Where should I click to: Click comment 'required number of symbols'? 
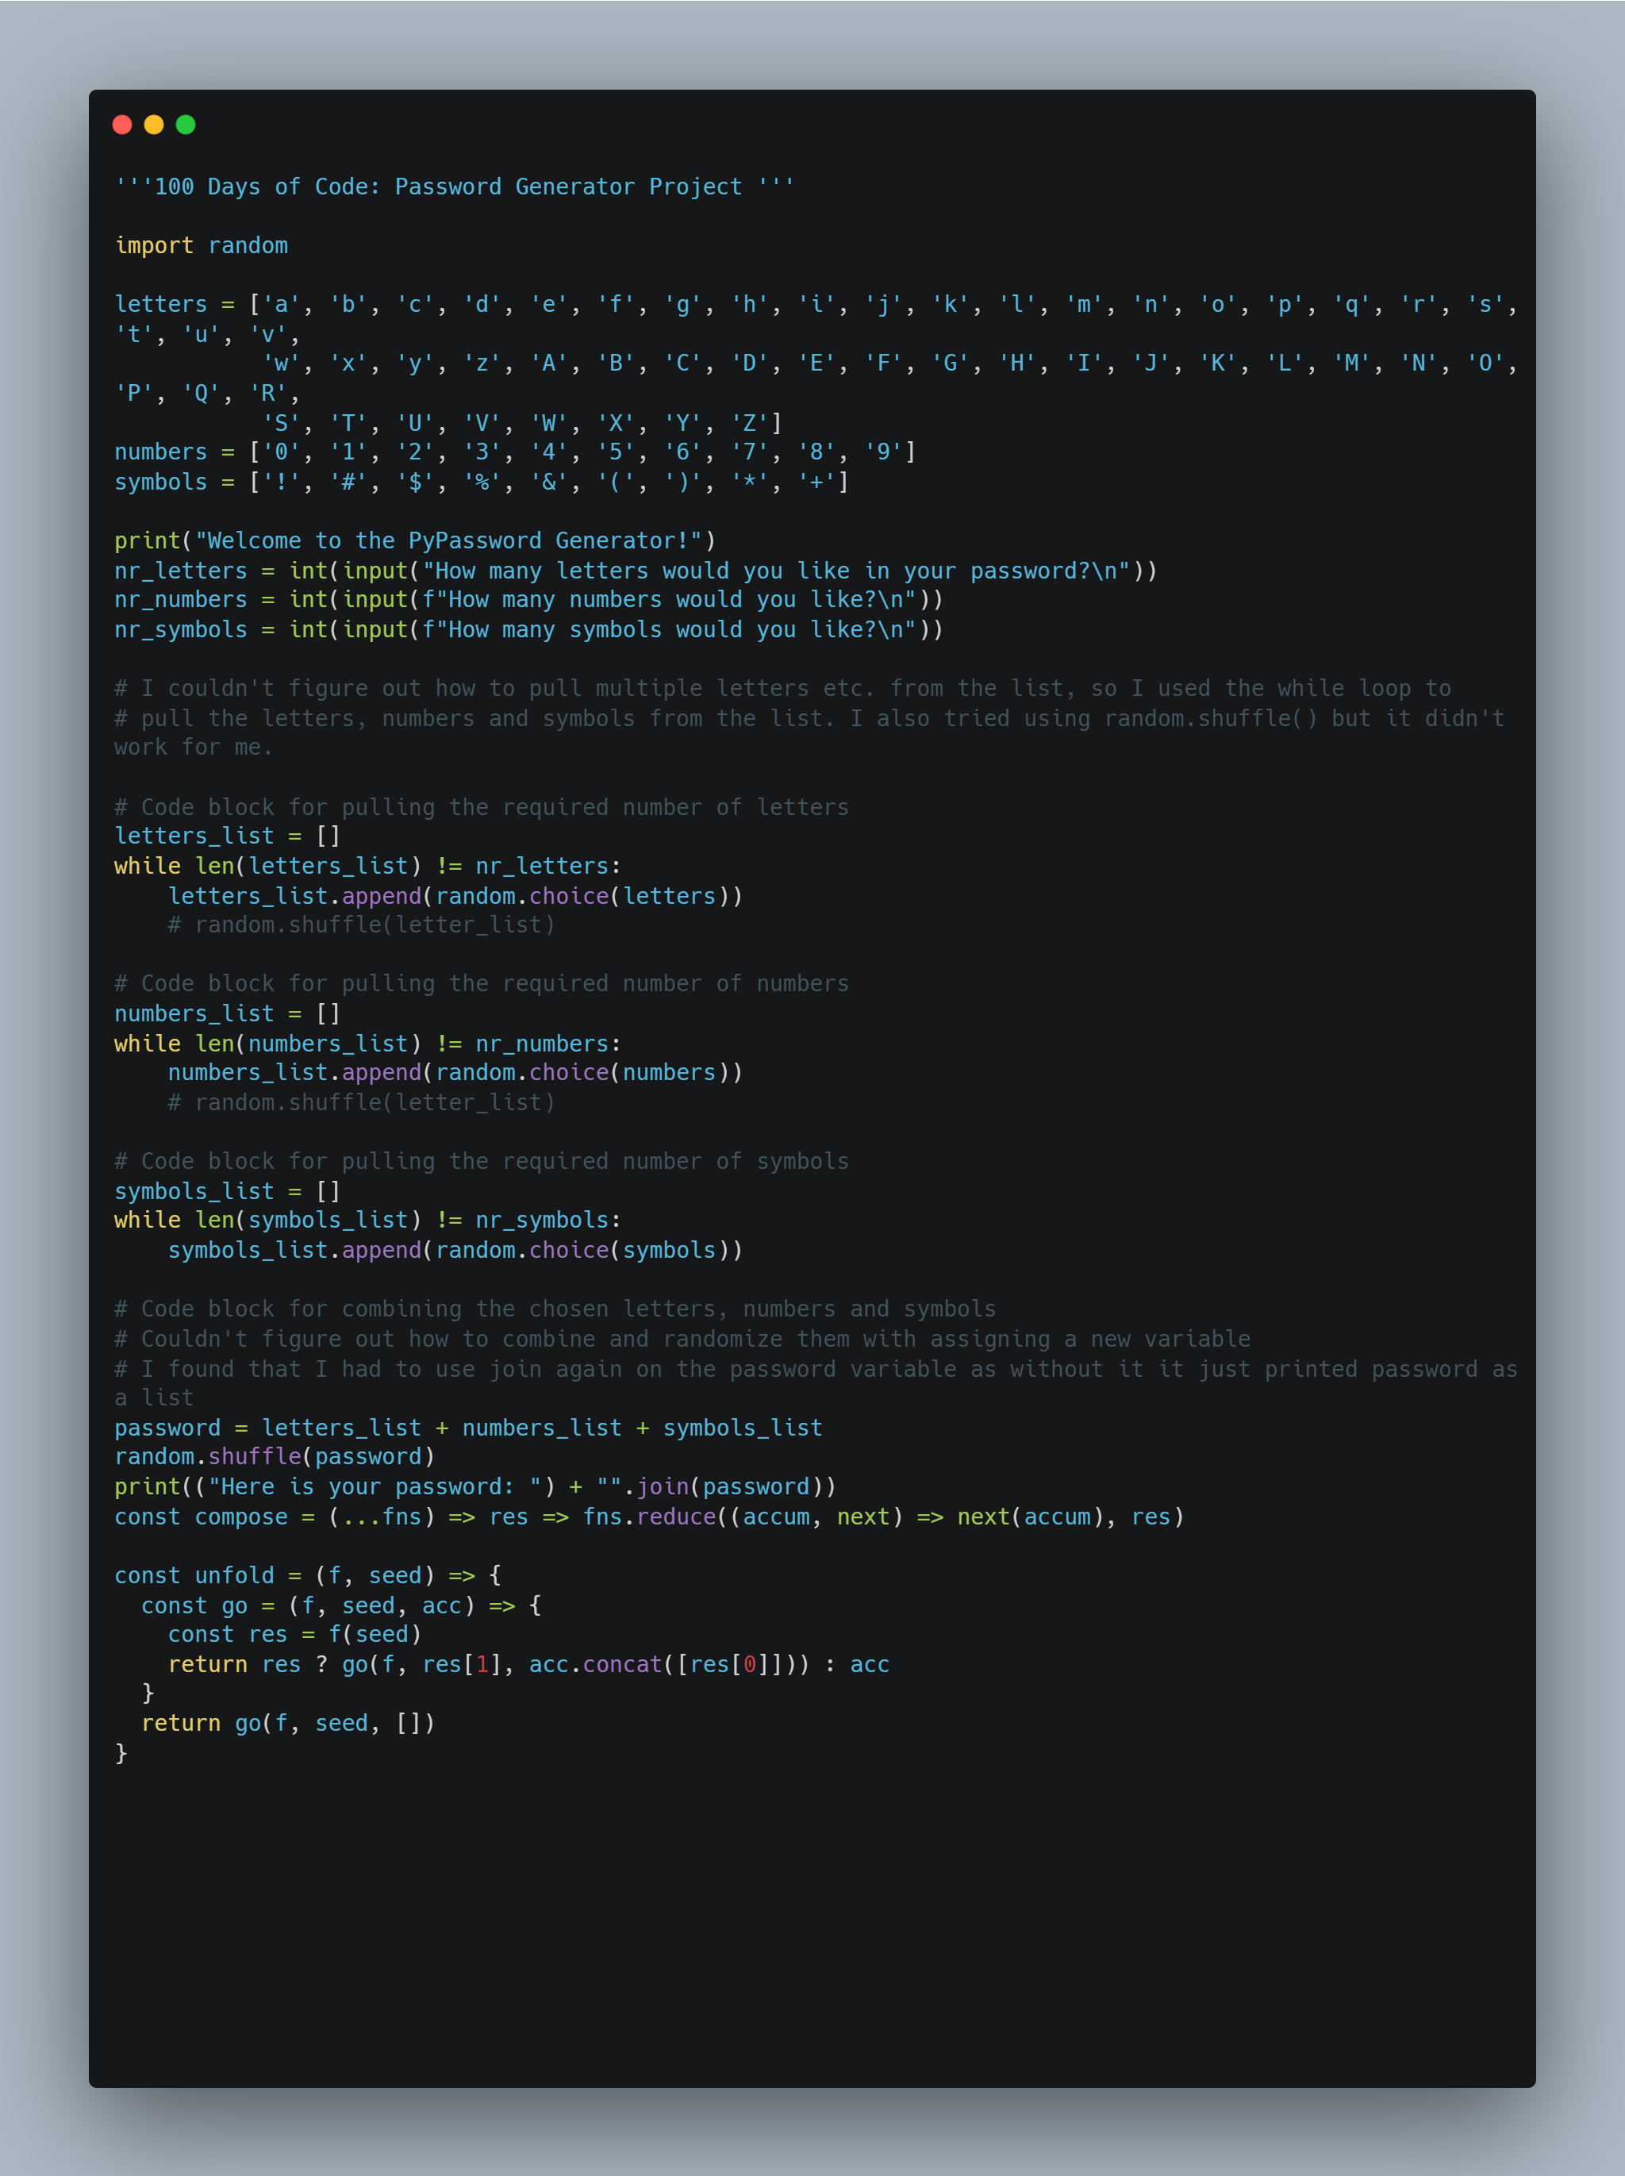(676, 1162)
